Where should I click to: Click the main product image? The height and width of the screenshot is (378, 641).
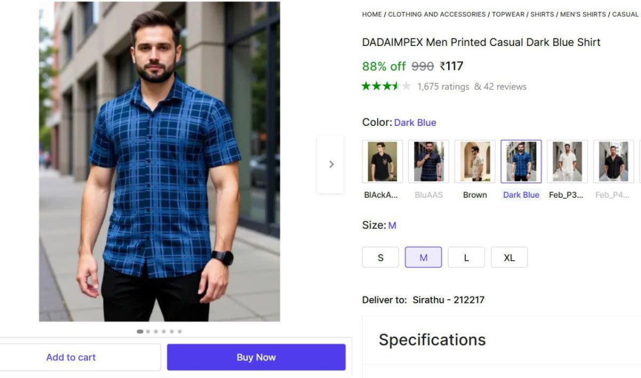point(159,162)
